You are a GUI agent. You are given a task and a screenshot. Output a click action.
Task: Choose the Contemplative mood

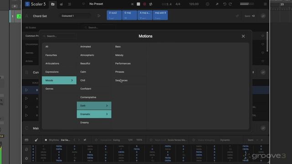pos(94,97)
